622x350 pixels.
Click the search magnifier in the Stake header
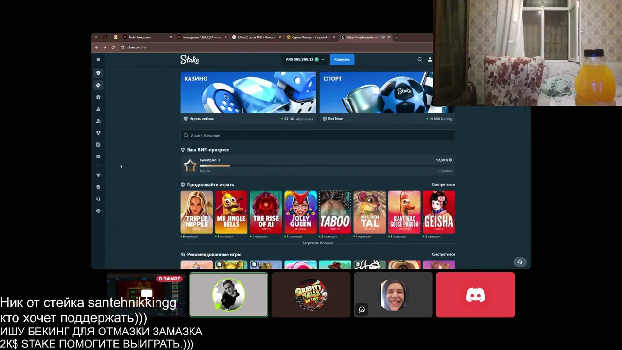point(420,59)
